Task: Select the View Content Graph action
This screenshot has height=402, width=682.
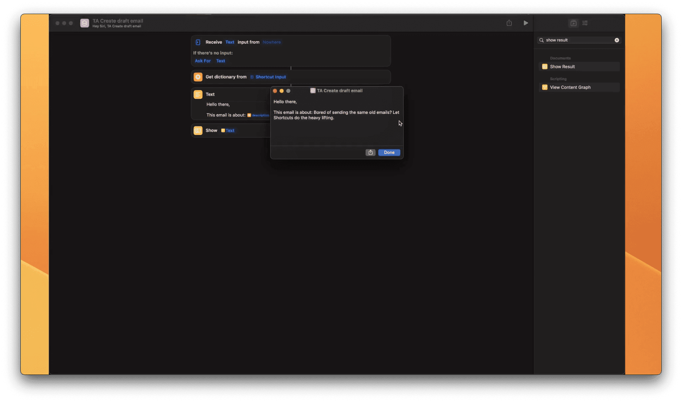Action: click(579, 88)
